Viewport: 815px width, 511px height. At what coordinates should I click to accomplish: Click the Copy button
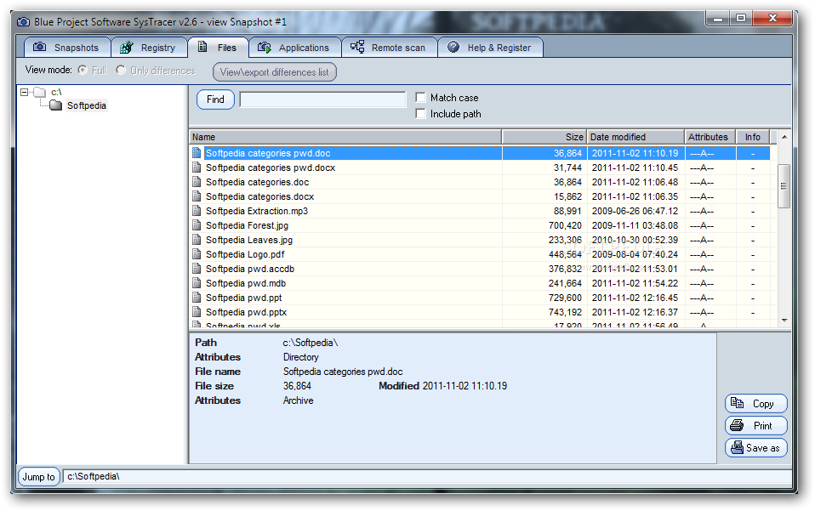tap(756, 404)
